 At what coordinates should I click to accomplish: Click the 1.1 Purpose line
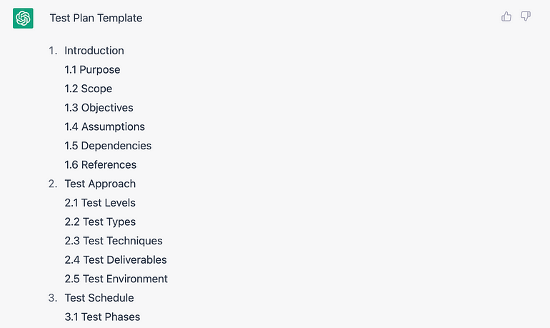click(92, 69)
